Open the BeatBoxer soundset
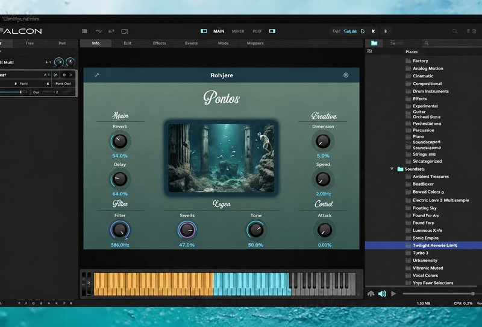The image size is (482, 327). pos(424,184)
